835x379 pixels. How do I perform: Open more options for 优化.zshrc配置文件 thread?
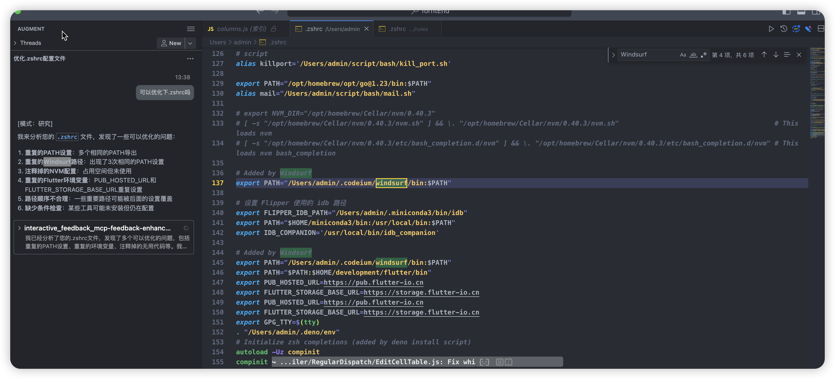(x=190, y=59)
